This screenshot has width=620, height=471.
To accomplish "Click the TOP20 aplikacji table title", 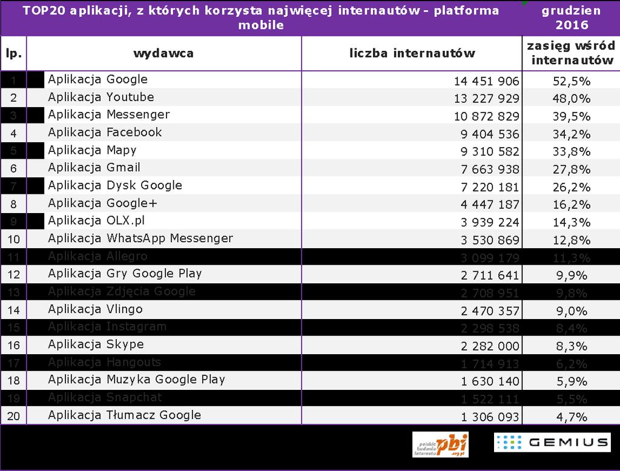I will pyautogui.click(x=261, y=18).
